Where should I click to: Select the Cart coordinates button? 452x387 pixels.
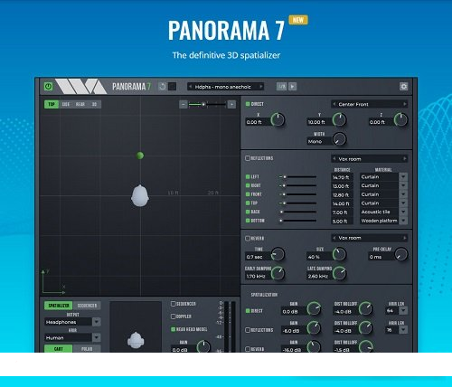[x=59, y=349]
